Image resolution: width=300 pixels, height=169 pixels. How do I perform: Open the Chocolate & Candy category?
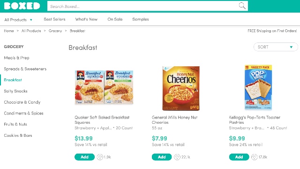[22, 102]
